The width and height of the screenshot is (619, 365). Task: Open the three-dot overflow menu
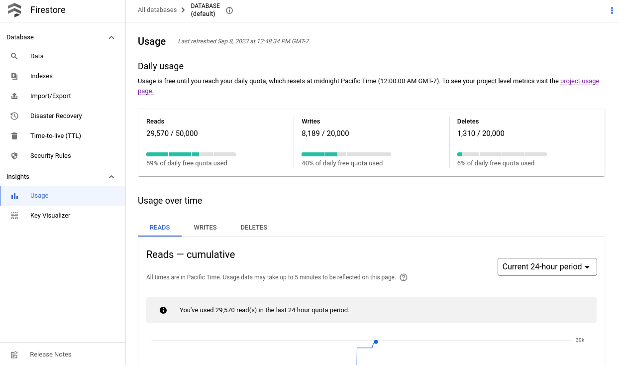coord(611,10)
